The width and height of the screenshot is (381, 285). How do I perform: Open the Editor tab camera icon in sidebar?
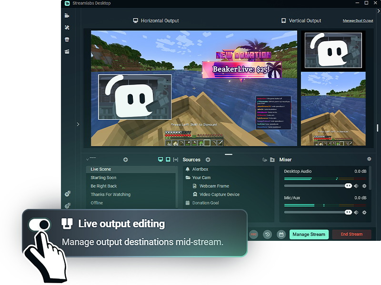point(67,16)
